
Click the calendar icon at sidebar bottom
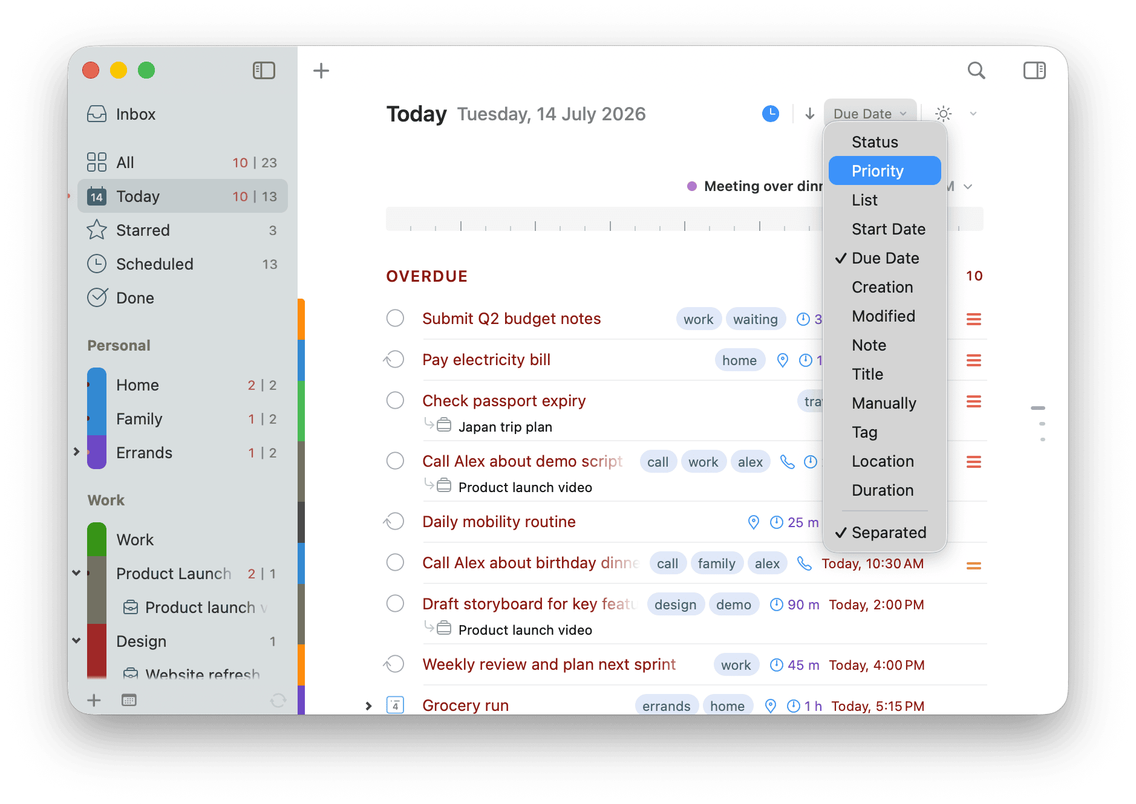coord(129,700)
